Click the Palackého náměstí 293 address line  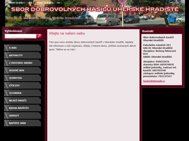click(x=157, y=45)
